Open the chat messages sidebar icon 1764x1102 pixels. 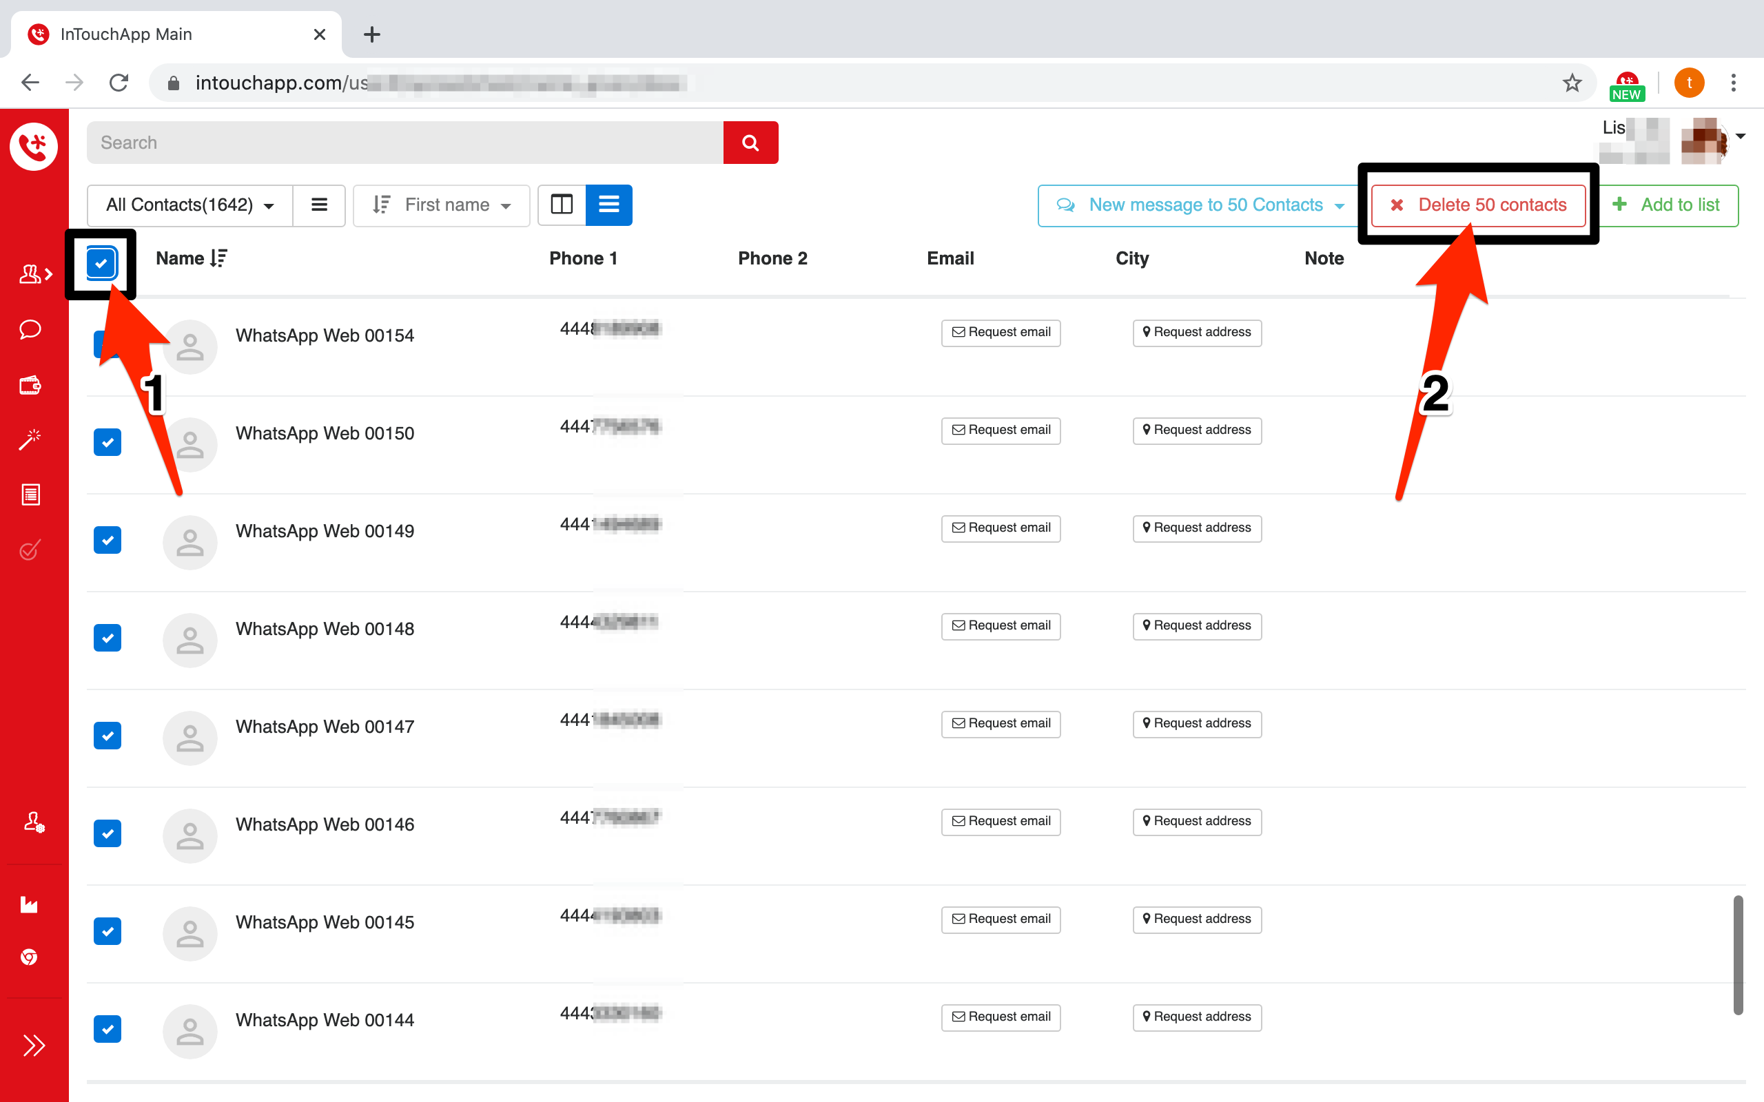(30, 329)
